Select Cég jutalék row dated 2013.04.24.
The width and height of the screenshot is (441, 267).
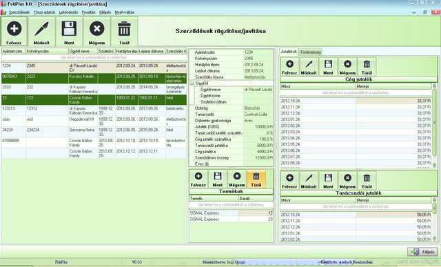click(356, 138)
